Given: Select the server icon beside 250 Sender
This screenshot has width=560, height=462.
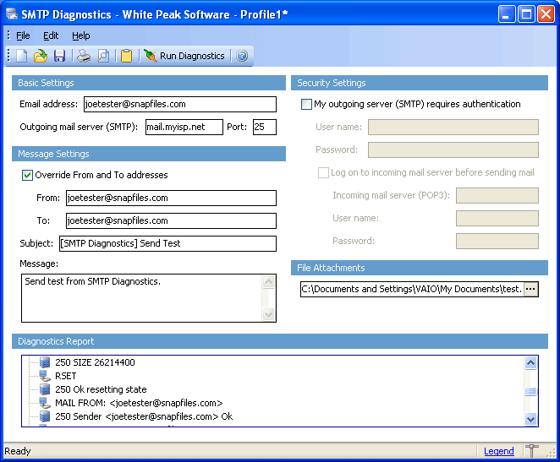Looking at the screenshot, I should pyautogui.click(x=45, y=416).
